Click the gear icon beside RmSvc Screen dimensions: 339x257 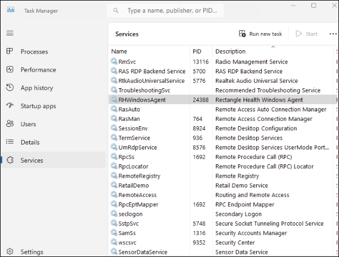[x=114, y=62]
